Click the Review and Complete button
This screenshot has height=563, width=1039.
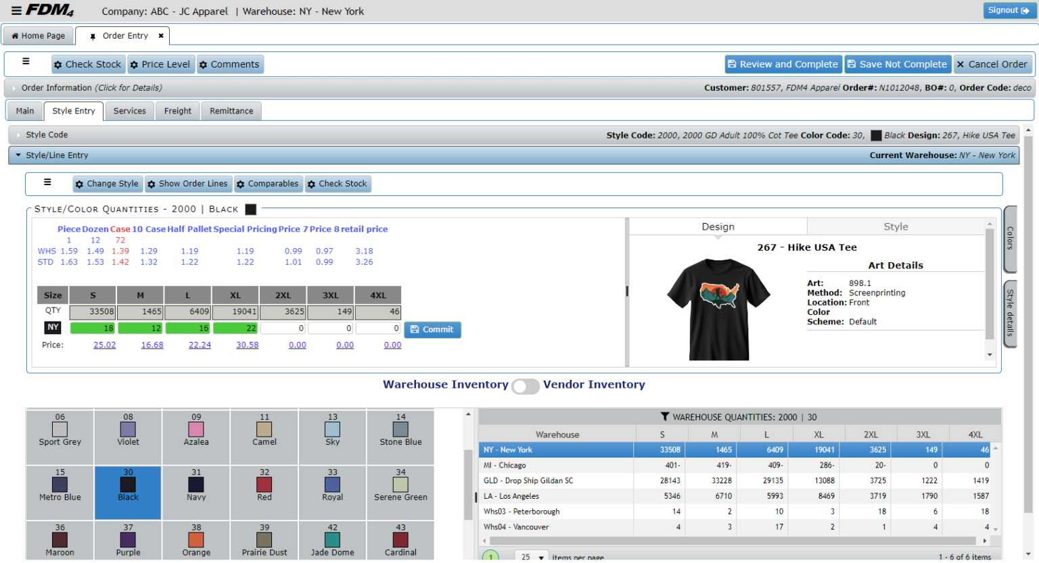(783, 64)
